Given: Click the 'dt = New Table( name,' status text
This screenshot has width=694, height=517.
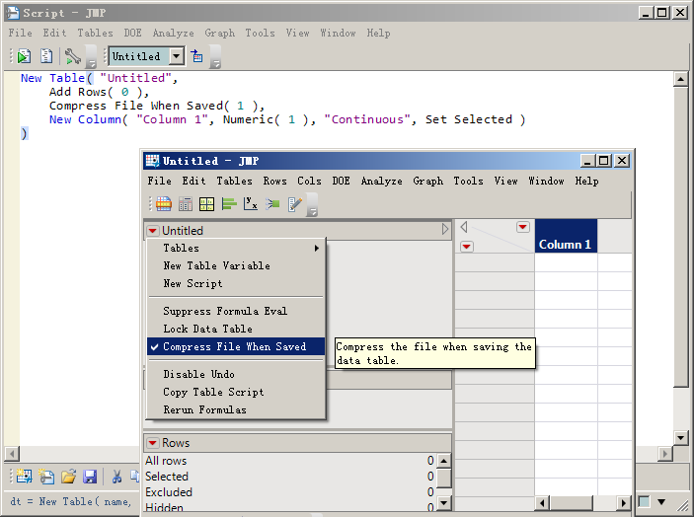Looking at the screenshot, I should pos(70,501).
